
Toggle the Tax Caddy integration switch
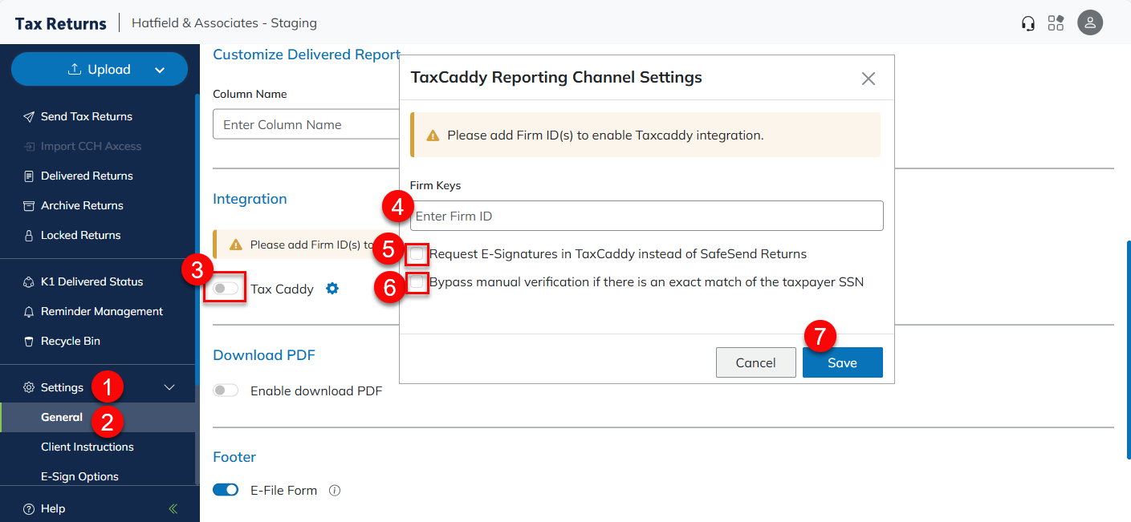[226, 289]
